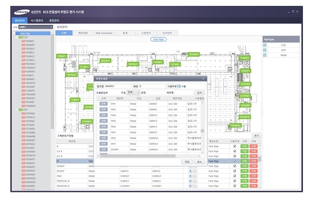Viewport: 316px width, 199px height.
Task: Toggle the CVD PipeType checkbox
Action: click(265, 45)
